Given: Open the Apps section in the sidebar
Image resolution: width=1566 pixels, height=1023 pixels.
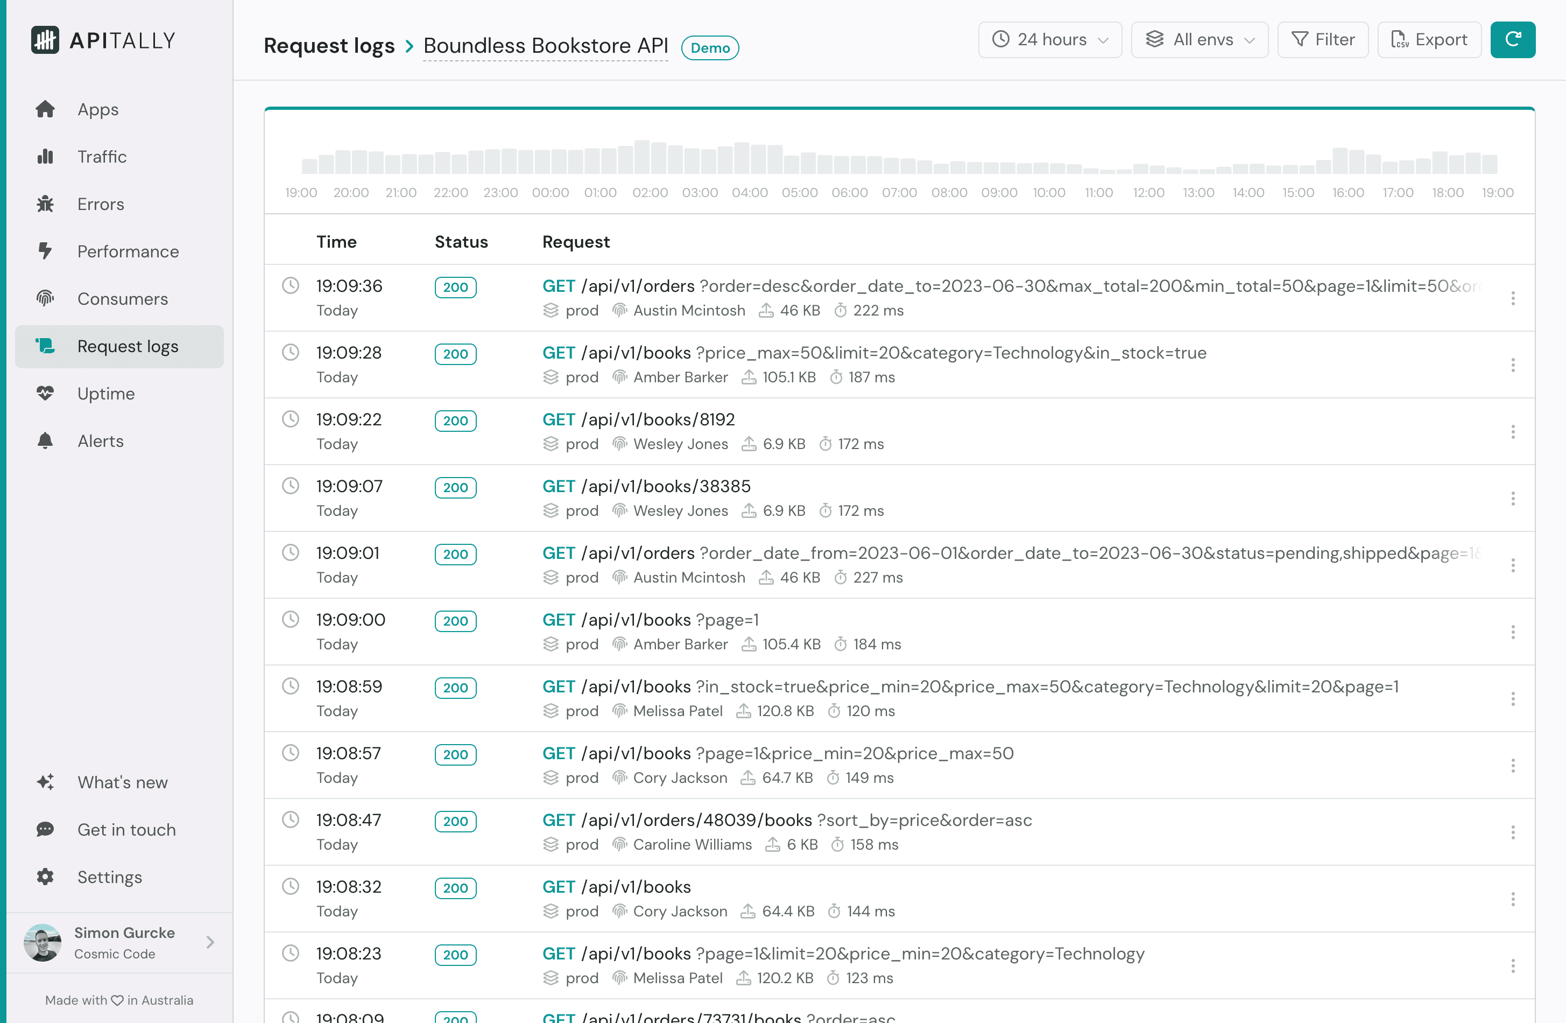Looking at the screenshot, I should click(x=97, y=109).
